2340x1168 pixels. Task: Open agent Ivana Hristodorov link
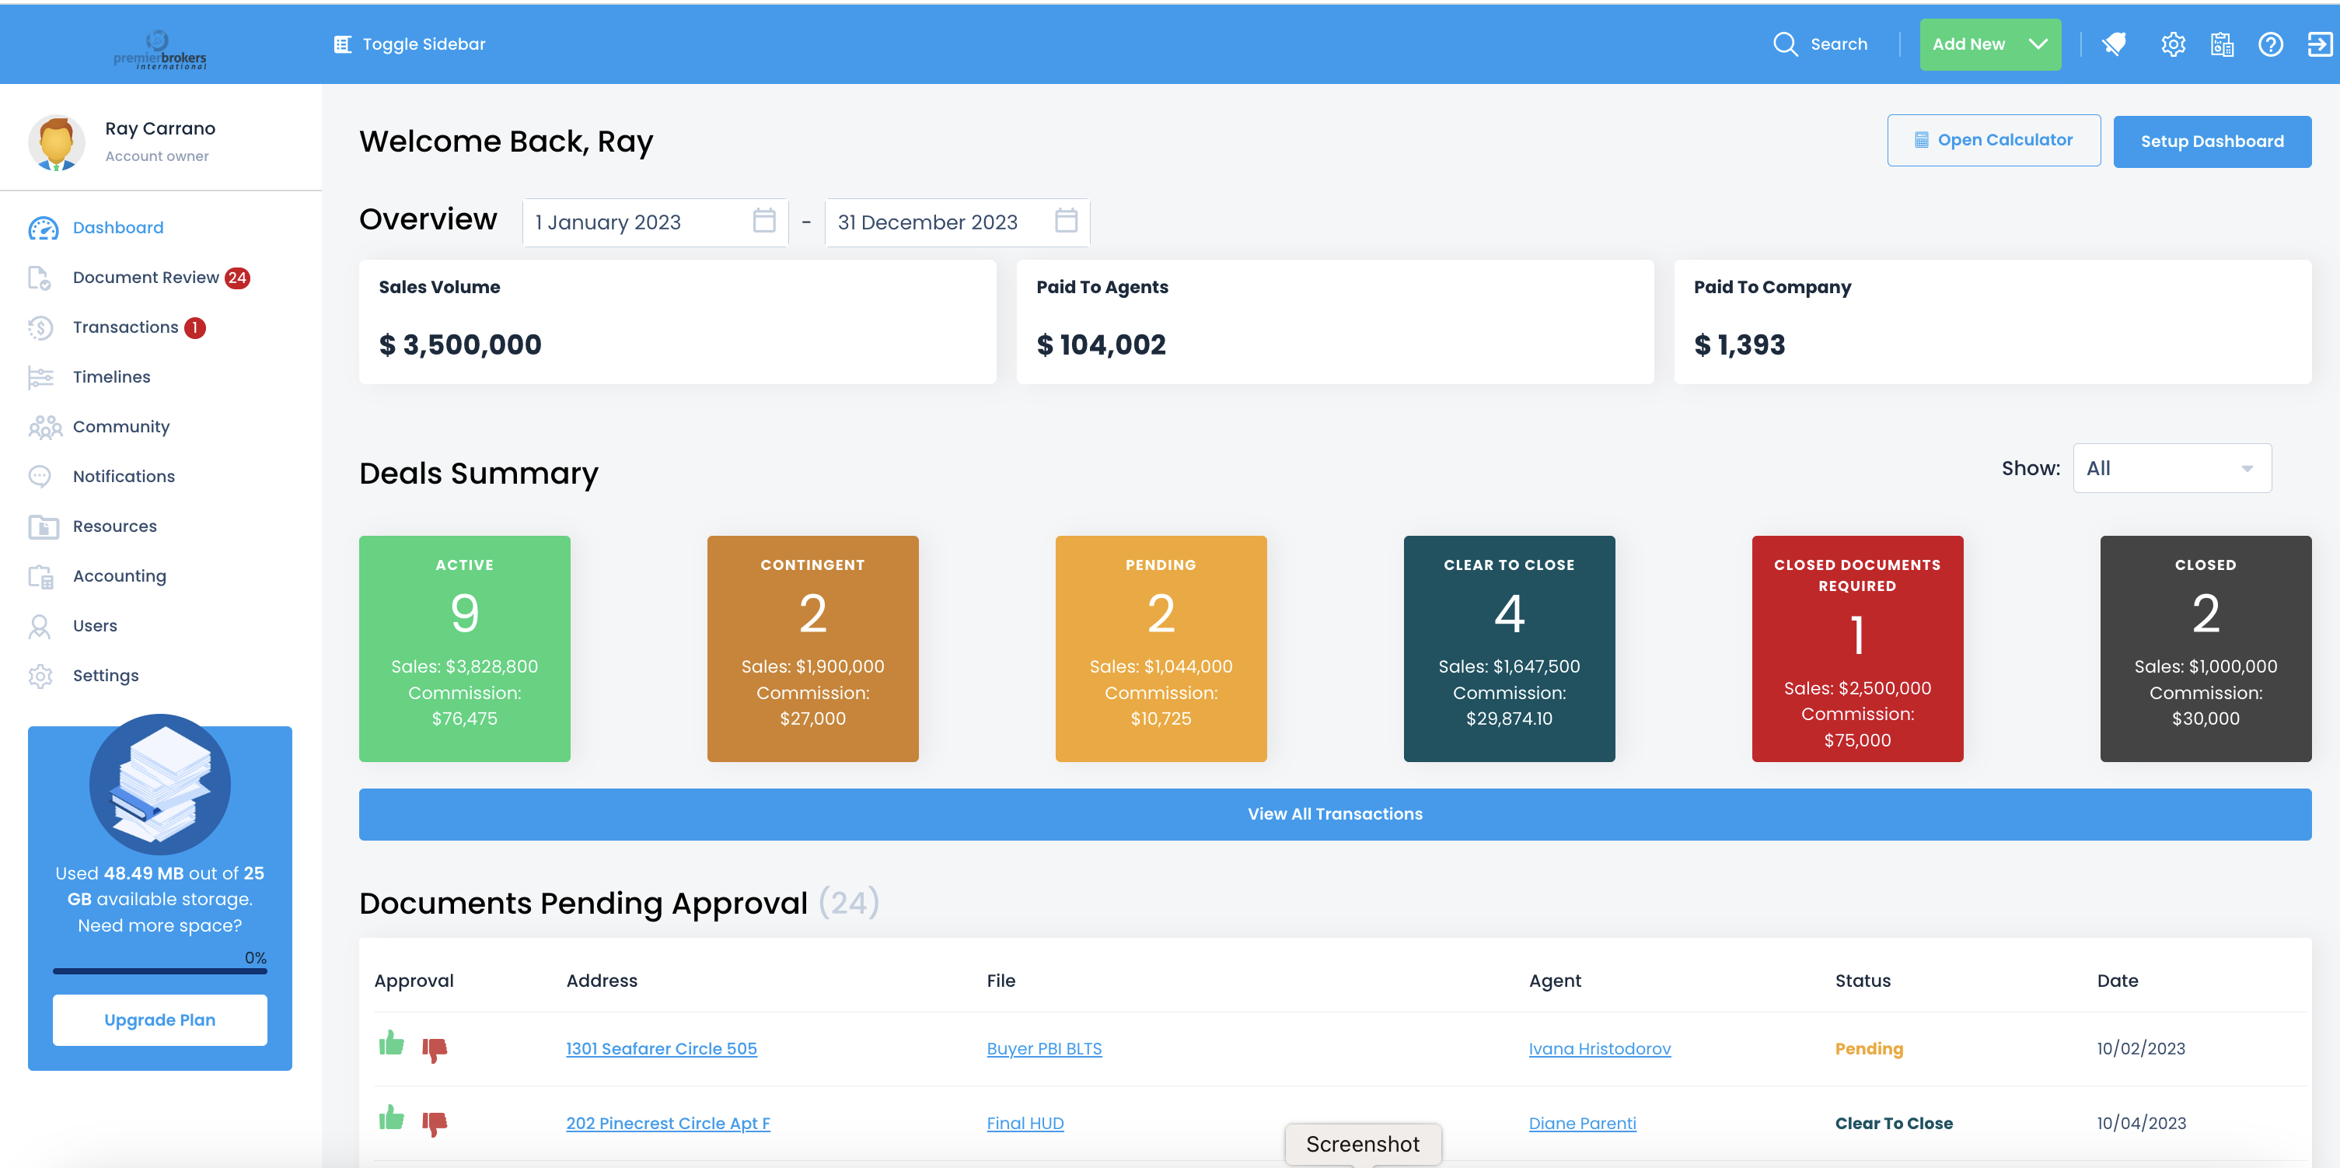point(1599,1049)
